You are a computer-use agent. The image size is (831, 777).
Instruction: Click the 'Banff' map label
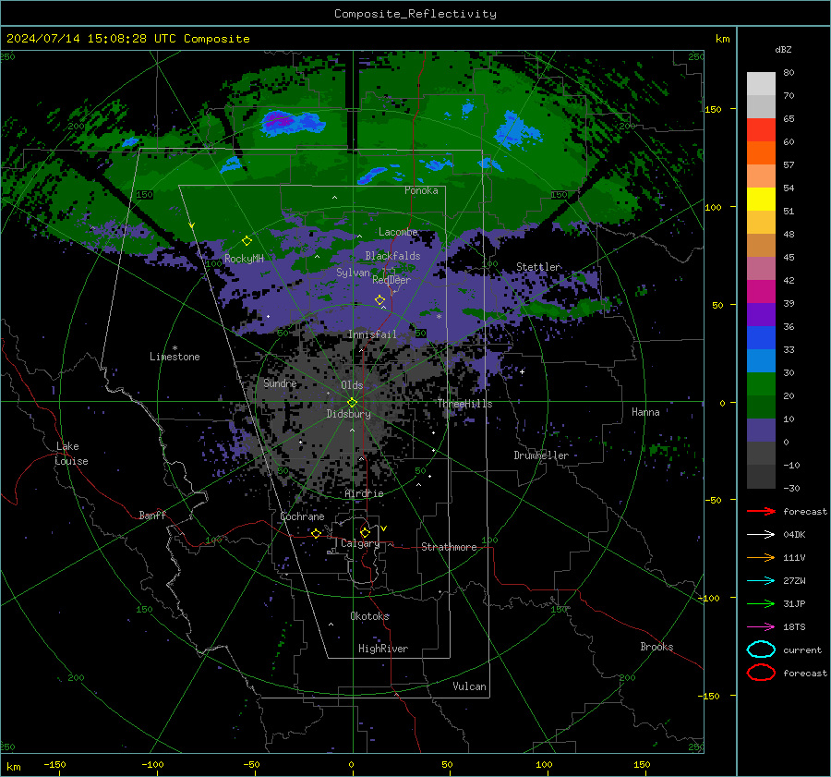pos(152,516)
